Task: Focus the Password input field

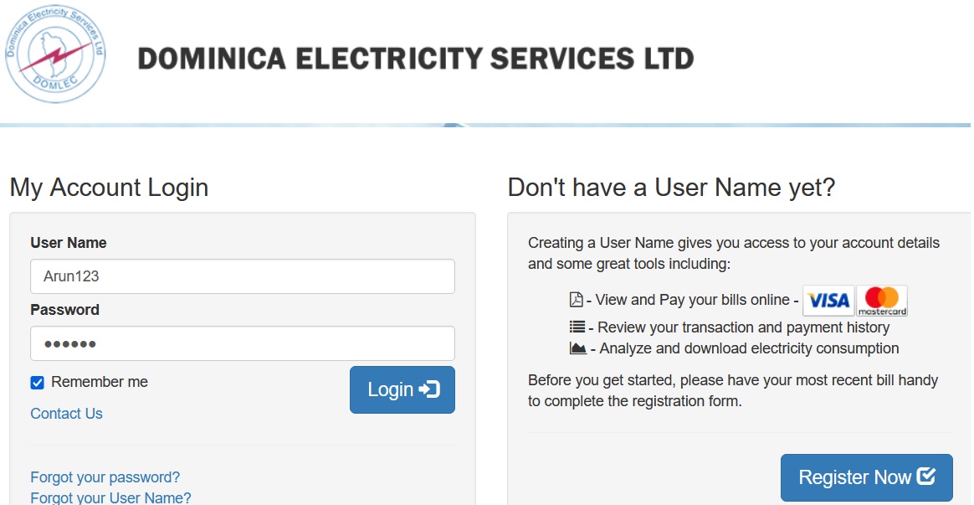Action: [x=243, y=343]
